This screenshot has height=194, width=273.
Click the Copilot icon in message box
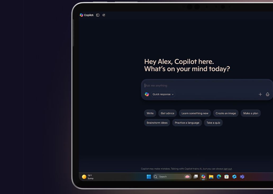[x=147, y=94]
